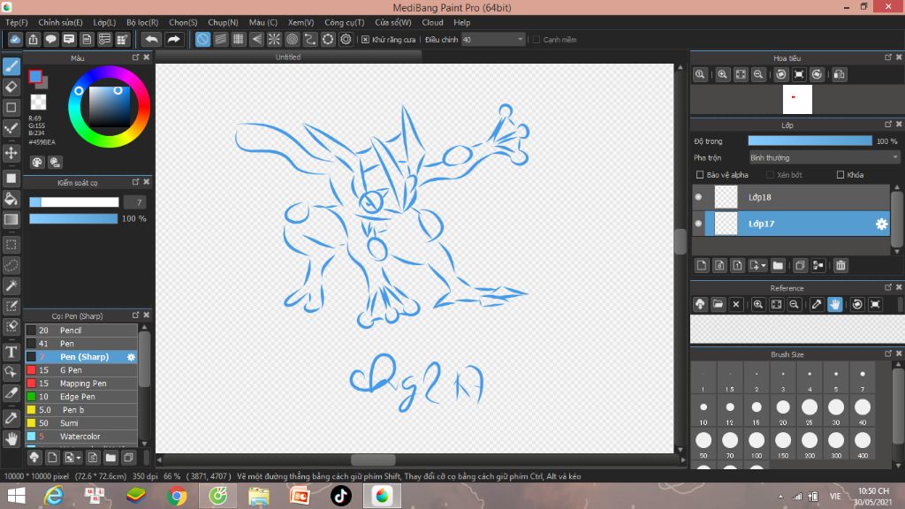The image size is (905, 509).
Task: Select the Magic Wand tool
Action: 11,285
